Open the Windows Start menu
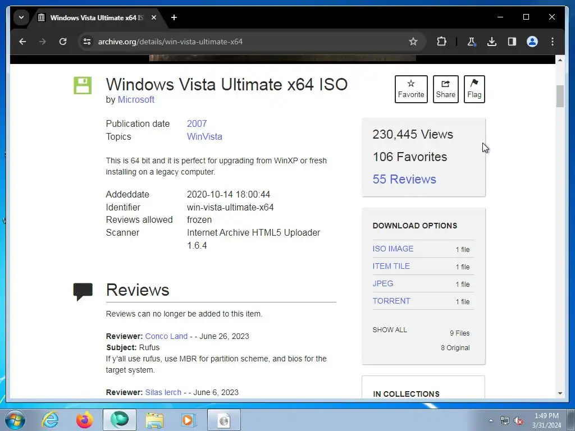Viewport: 575px width, 431px height. (x=15, y=420)
